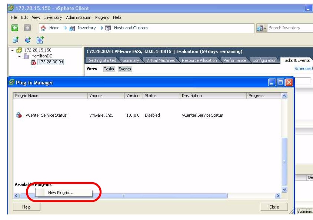Click the Add cluster toolbar icon
Screen dimensions: 313x220
click(x=40, y=40)
